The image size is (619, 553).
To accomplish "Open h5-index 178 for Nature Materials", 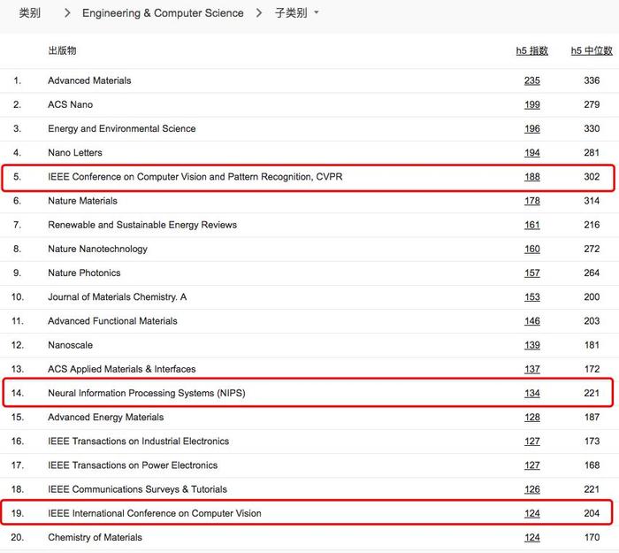I will (x=531, y=201).
